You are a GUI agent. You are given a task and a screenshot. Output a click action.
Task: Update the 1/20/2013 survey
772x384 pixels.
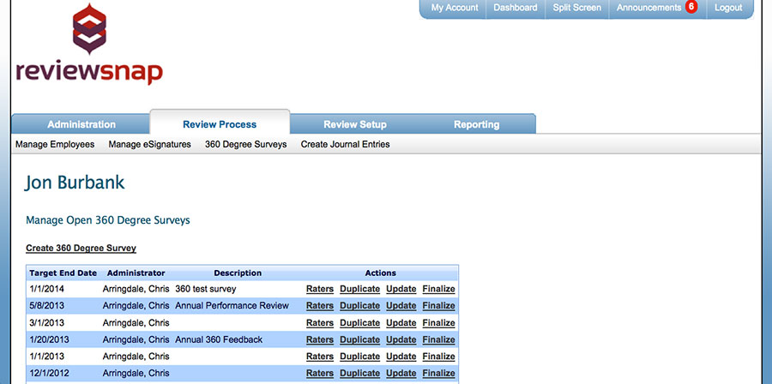[x=401, y=339]
